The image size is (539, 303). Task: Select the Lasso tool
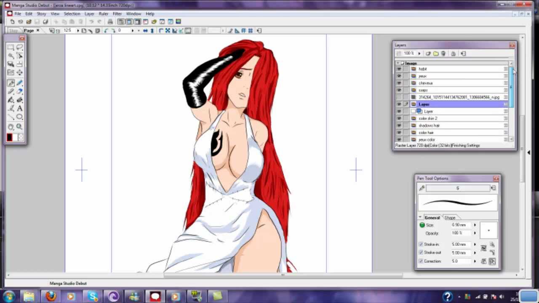tap(19, 47)
